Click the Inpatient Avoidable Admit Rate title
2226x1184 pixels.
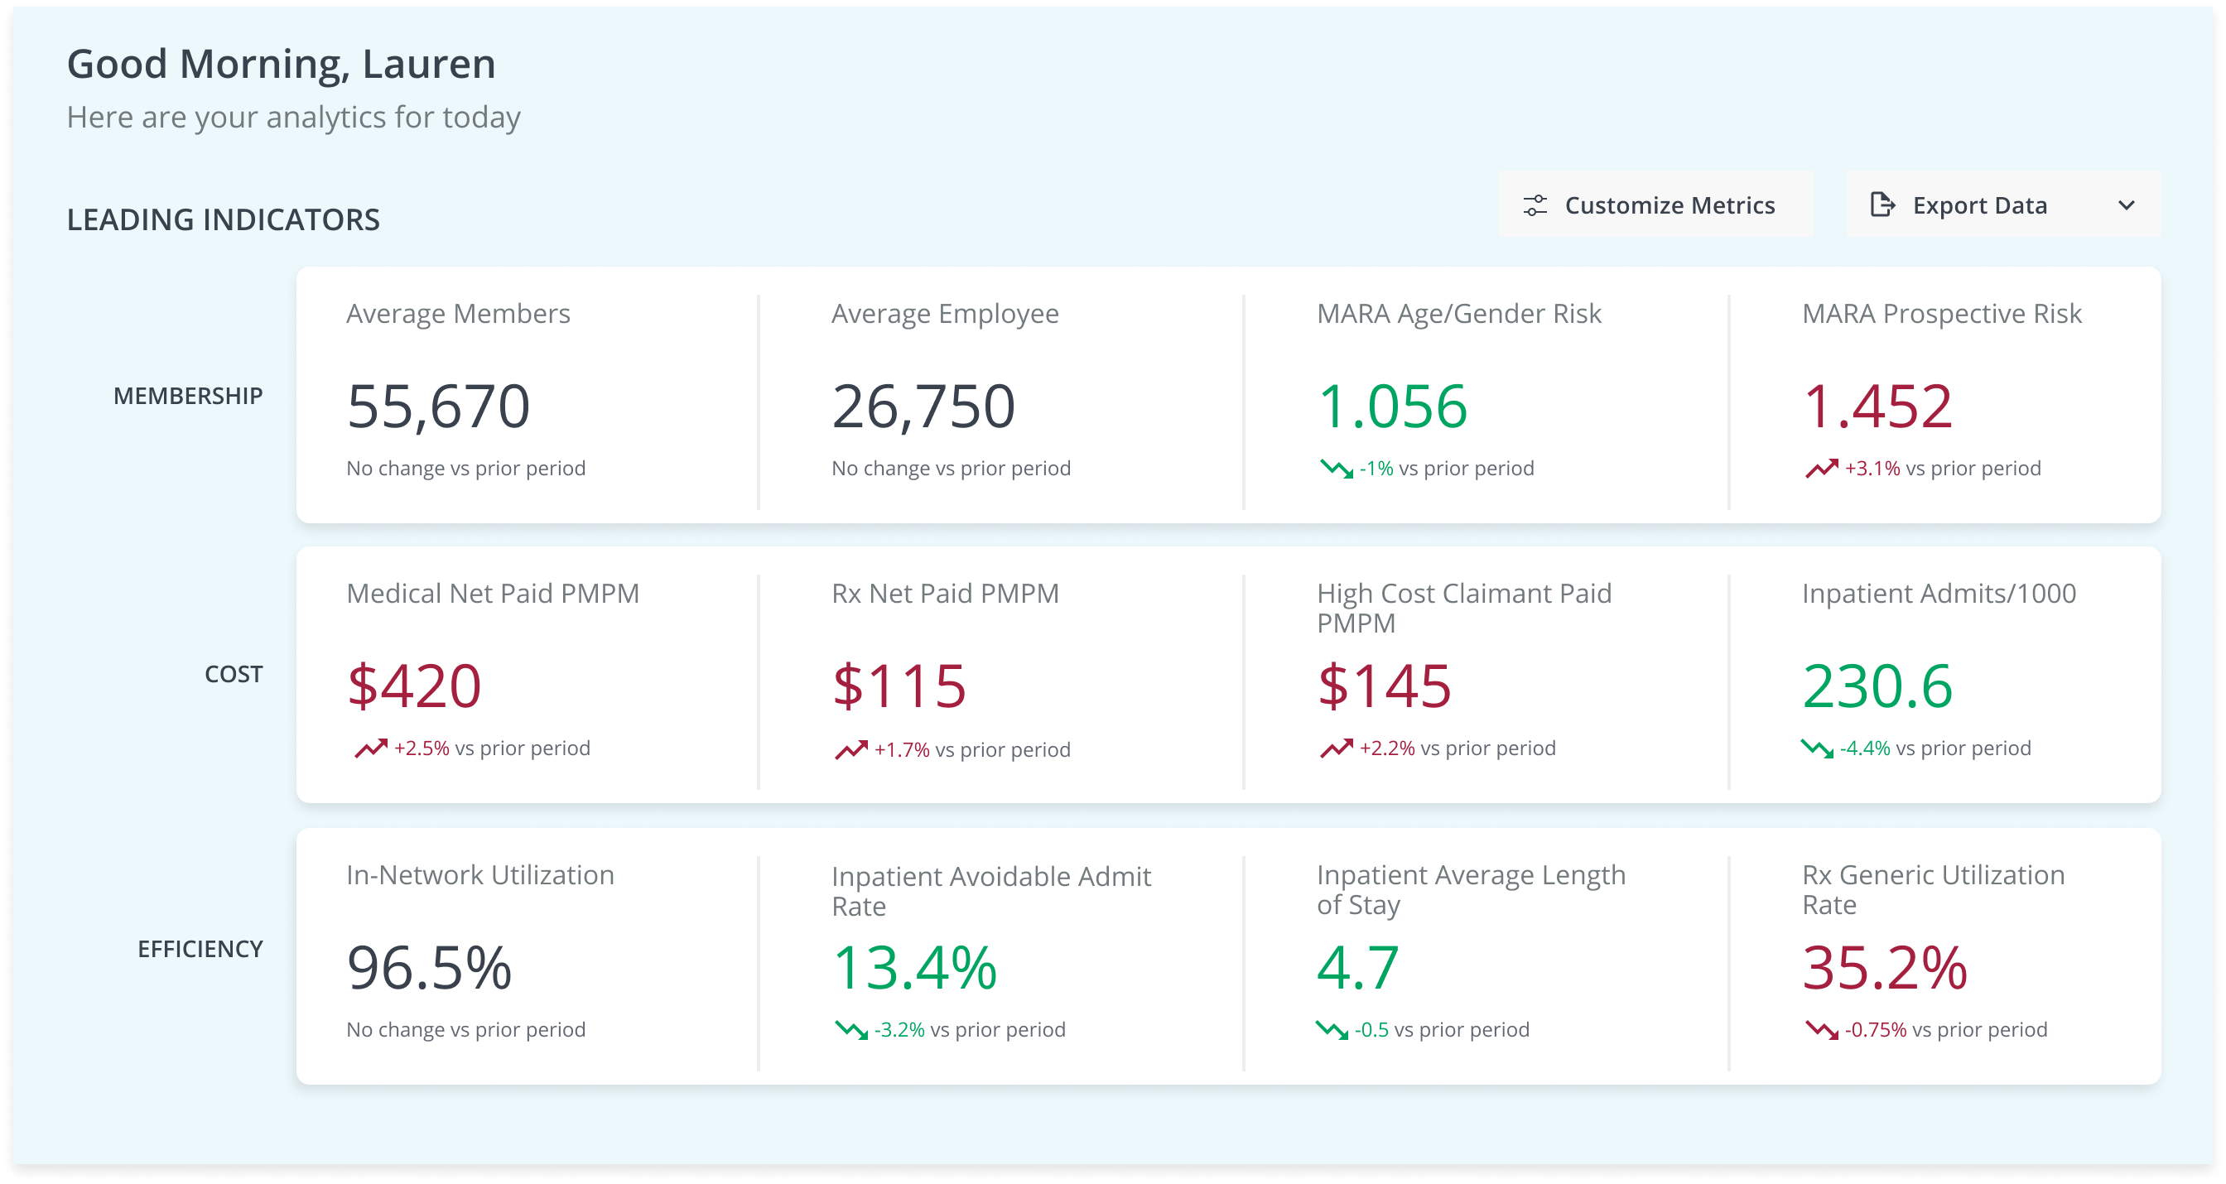click(990, 891)
